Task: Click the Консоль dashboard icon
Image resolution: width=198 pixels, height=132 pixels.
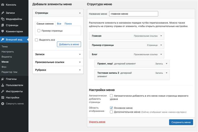Action: coord(3,5)
